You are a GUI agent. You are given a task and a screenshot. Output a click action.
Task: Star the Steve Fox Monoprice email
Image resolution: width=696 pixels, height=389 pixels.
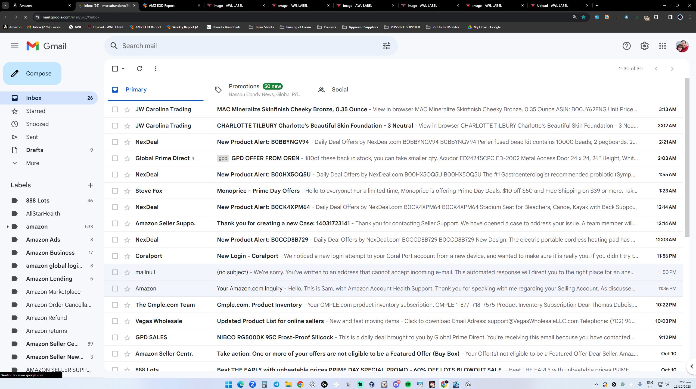pos(127,191)
